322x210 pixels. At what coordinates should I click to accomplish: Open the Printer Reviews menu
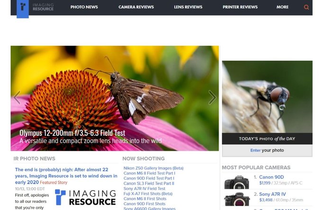240,7
